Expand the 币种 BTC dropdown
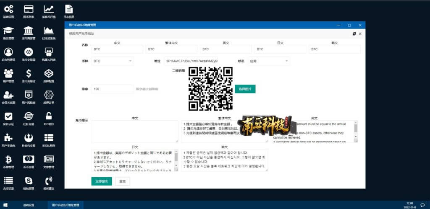Screen dimensions: 430x209 pyautogui.click(x=113, y=61)
